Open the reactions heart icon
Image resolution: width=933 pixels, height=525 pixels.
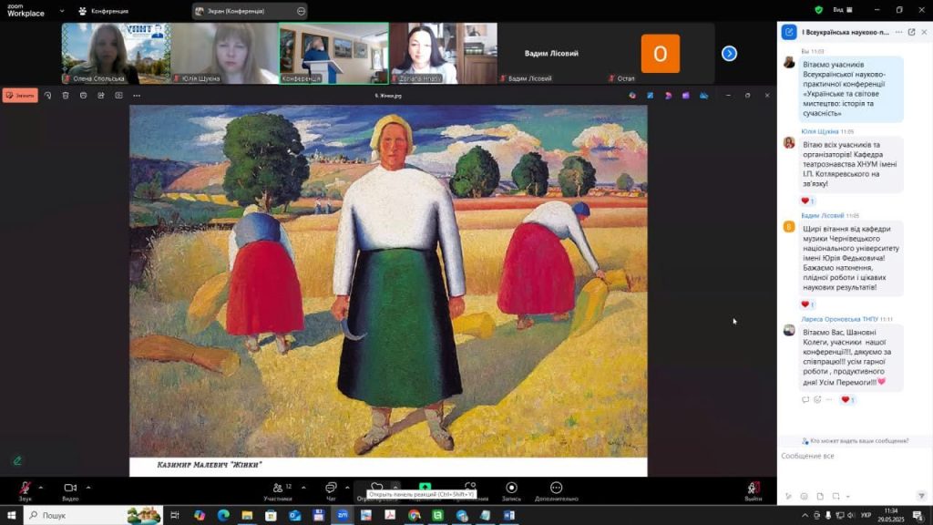coord(376,487)
